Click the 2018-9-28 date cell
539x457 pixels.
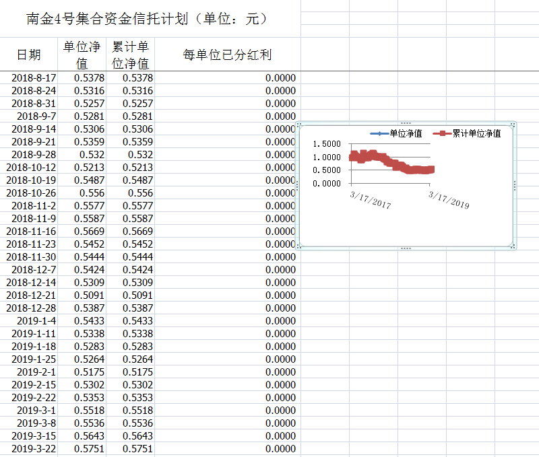(29, 155)
